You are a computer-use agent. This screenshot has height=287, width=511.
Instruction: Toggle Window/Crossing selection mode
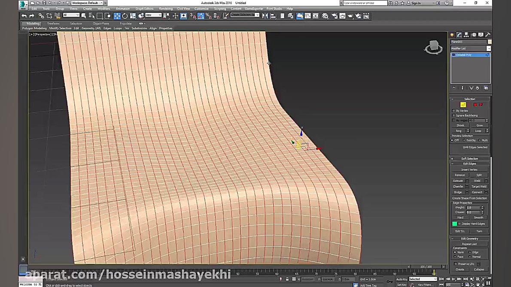108,15
